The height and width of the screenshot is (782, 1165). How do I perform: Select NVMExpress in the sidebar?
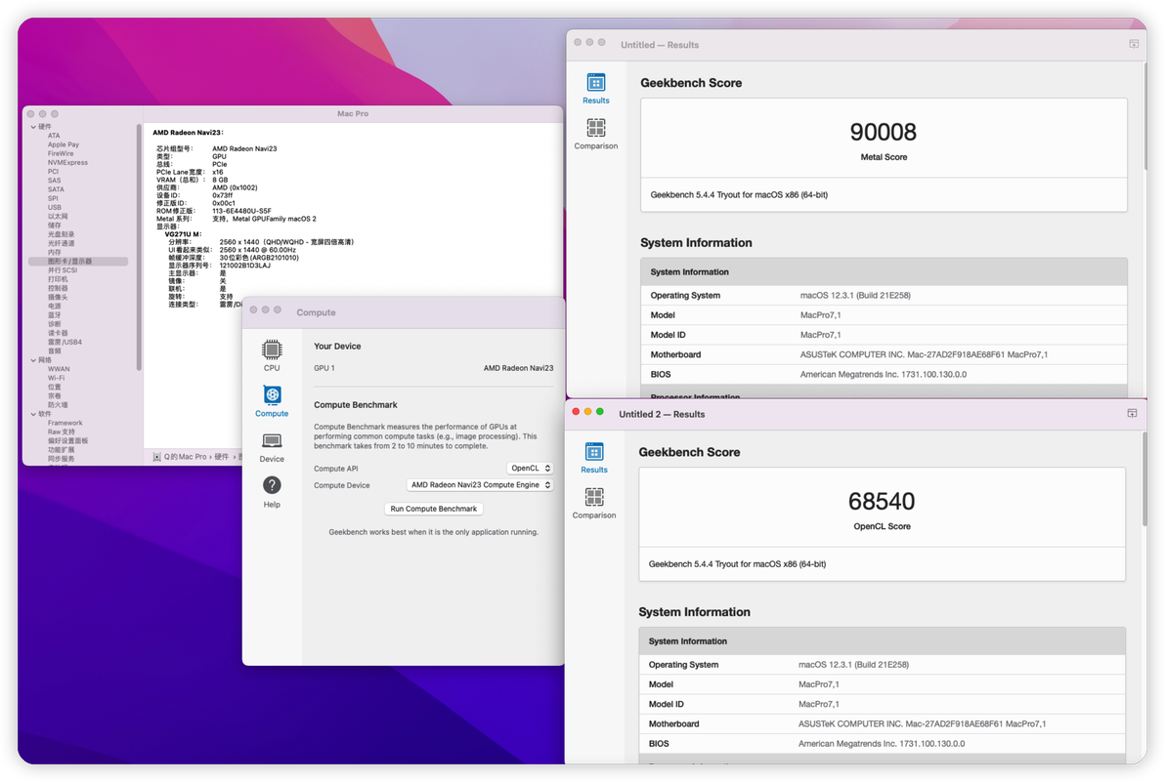67,162
